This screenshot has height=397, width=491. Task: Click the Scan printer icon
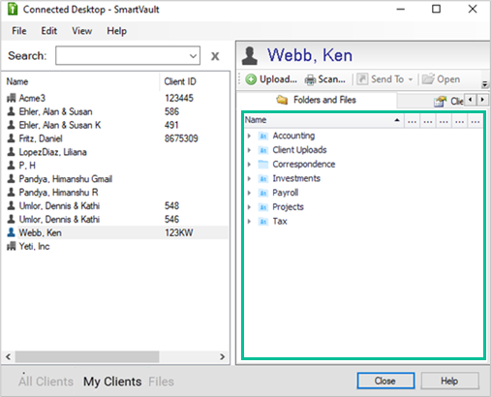(310, 79)
